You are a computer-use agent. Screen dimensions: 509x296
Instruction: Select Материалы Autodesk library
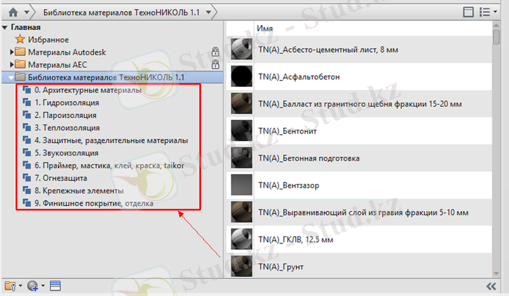point(67,52)
